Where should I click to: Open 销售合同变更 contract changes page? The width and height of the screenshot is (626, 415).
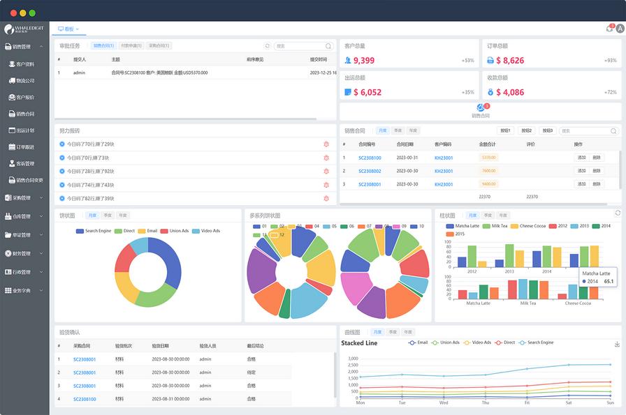26,180
